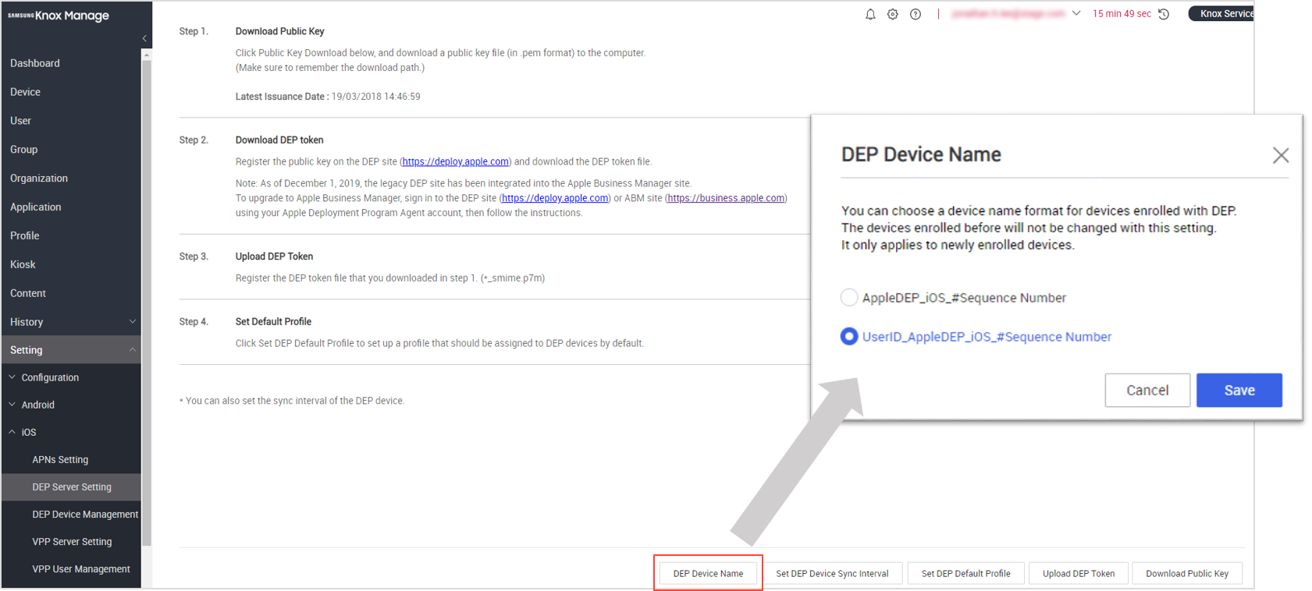
Task: Open the notifications bell icon
Action: [x=870, y=14]
